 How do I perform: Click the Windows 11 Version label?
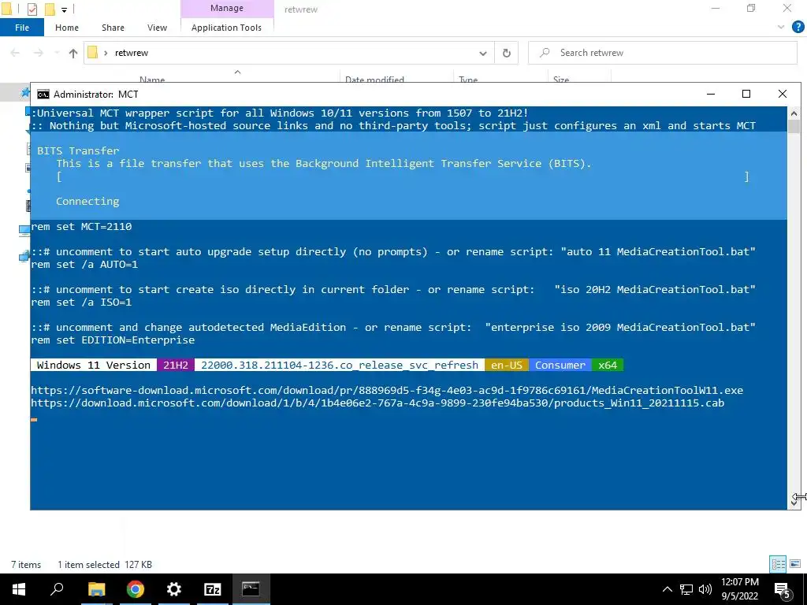94,366
